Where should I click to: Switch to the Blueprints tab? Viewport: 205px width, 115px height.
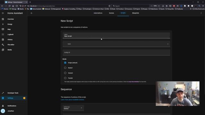[x=135, y=13]
